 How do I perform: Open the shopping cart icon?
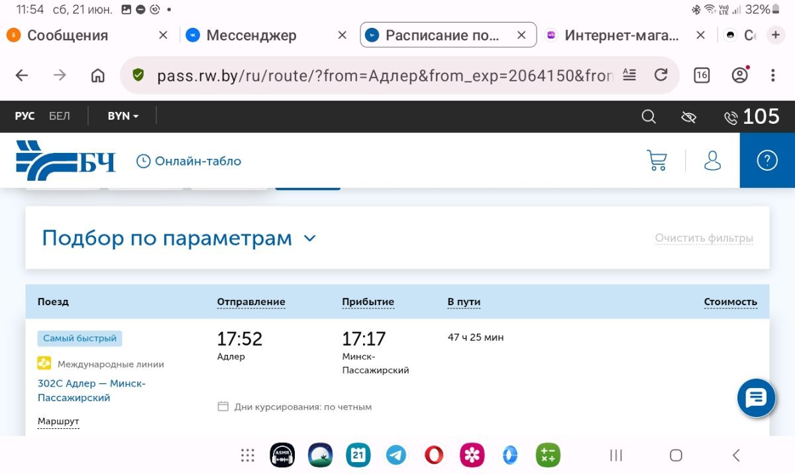pos(657,160)
